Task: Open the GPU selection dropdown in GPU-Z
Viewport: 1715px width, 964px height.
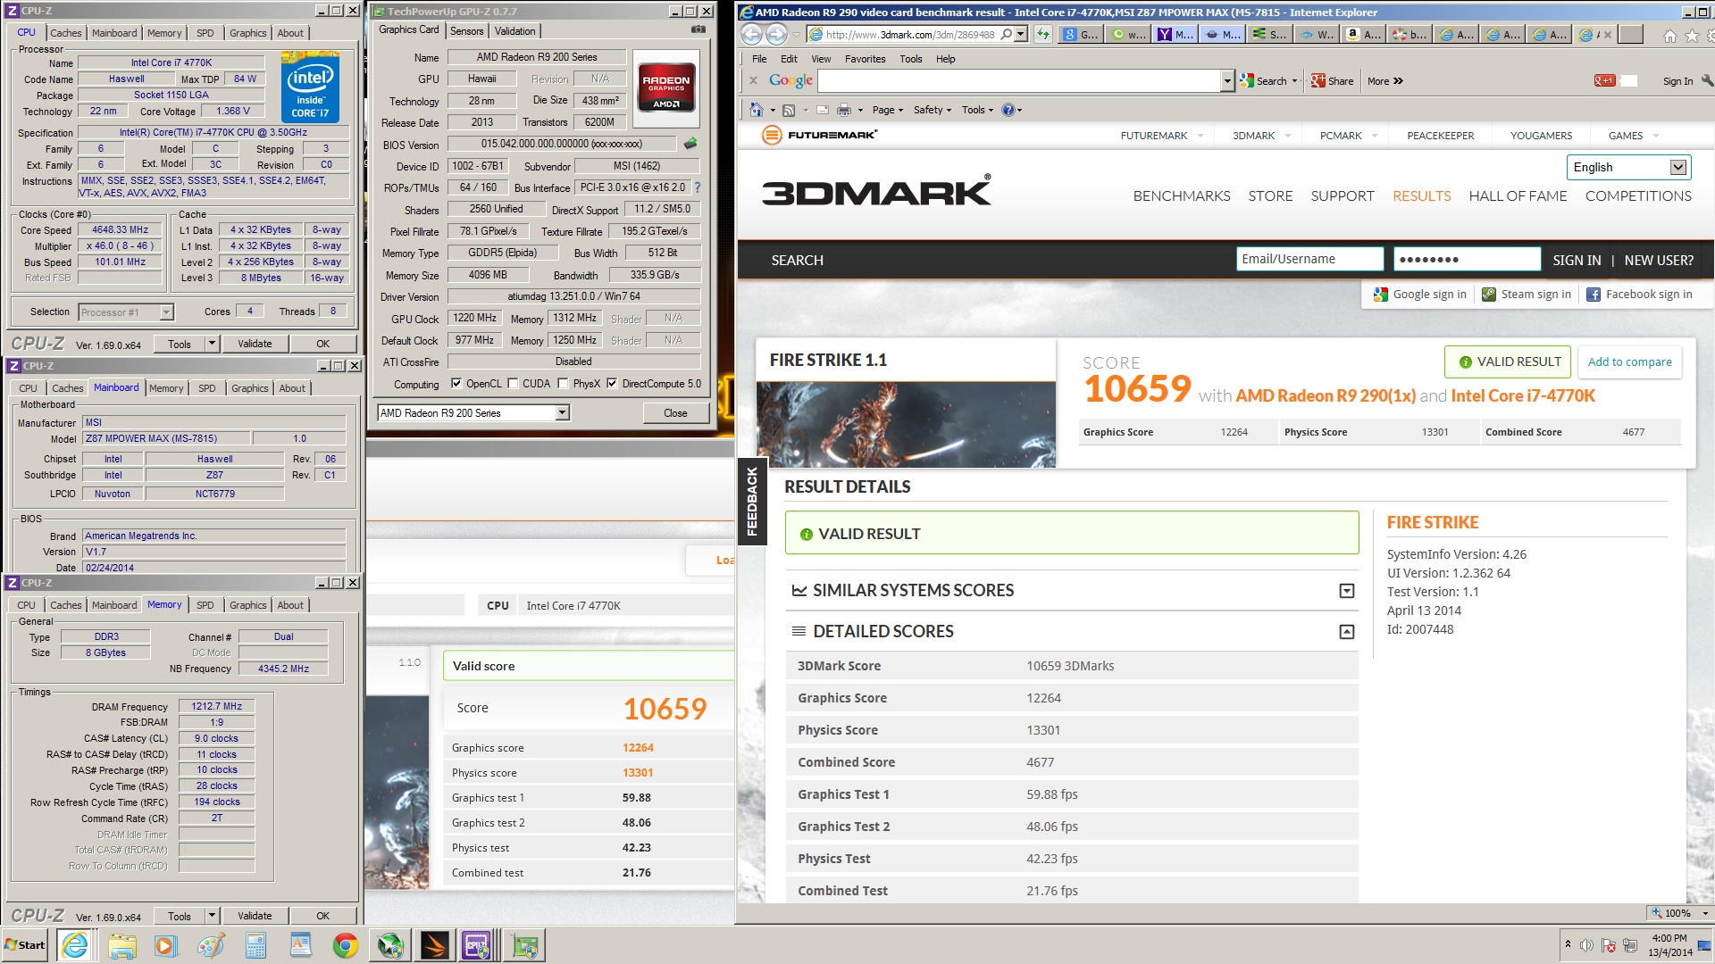Action: tap(562, 412)
